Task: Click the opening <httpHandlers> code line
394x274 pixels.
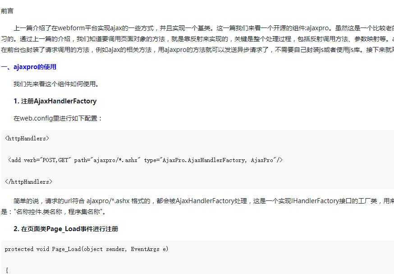Action: pyautogui.click(x=27, y=139)
